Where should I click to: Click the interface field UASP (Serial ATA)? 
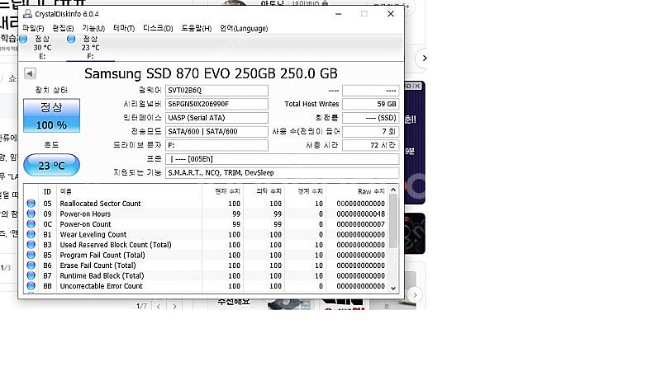pyautogui.click(x=216, y=118)
